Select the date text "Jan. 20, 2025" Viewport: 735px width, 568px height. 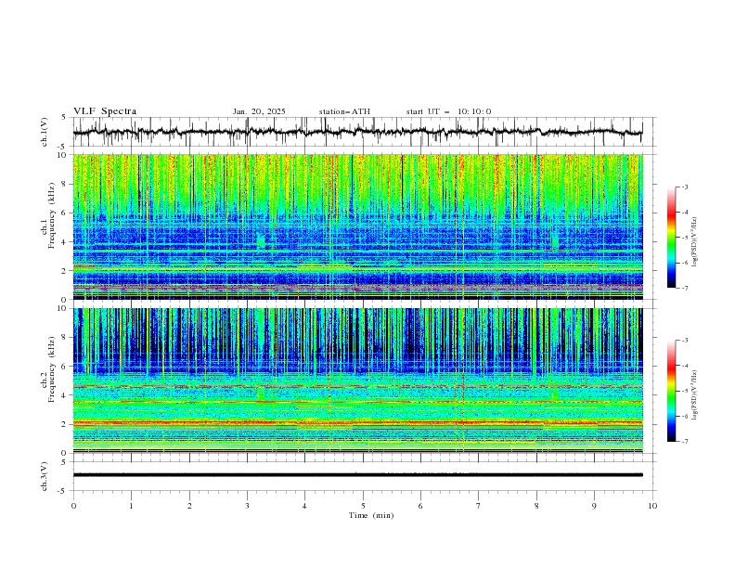pos(259,111)
